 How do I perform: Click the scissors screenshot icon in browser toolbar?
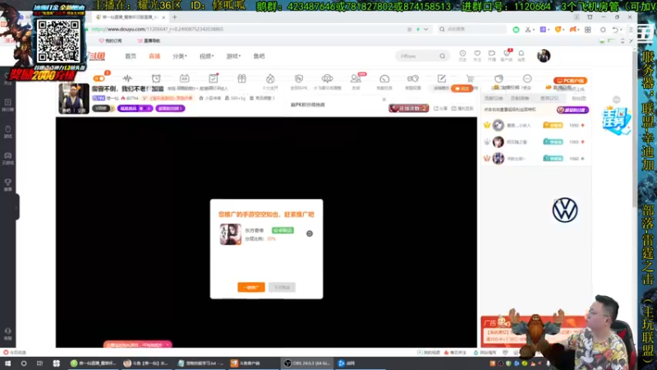coord(528,30)
